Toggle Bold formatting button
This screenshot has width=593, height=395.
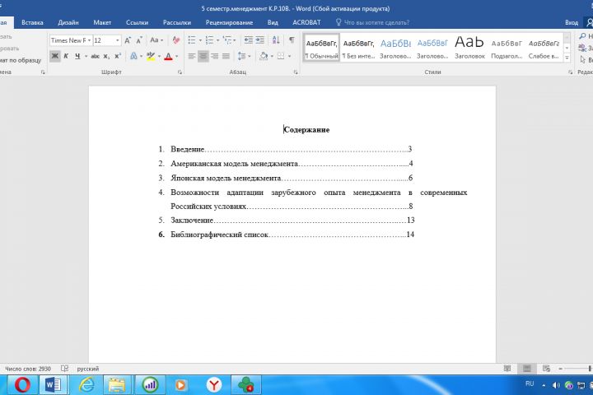tap(55, 56)
